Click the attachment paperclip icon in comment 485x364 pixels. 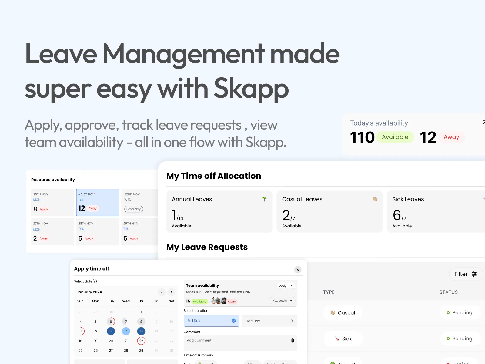(293, 340)
